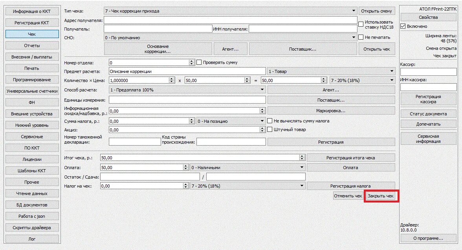Viewport: 462px width, 250px height.
Task: Click the Закрыть чек button
Action: tap(381, 196)
